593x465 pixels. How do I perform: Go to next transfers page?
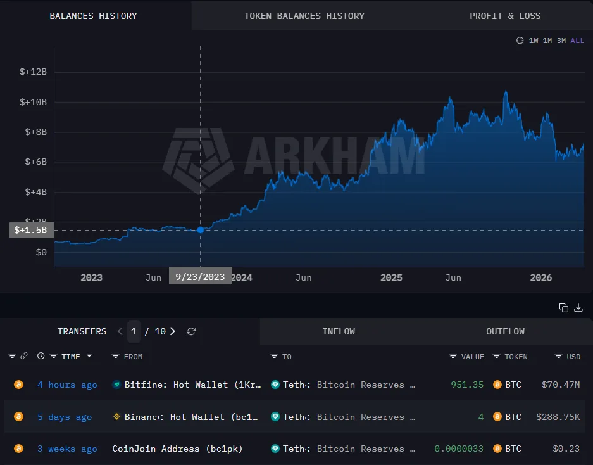click(173, 331)
